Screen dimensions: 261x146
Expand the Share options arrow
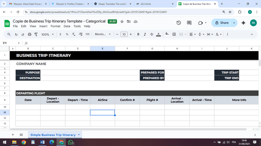pos(234,23)
